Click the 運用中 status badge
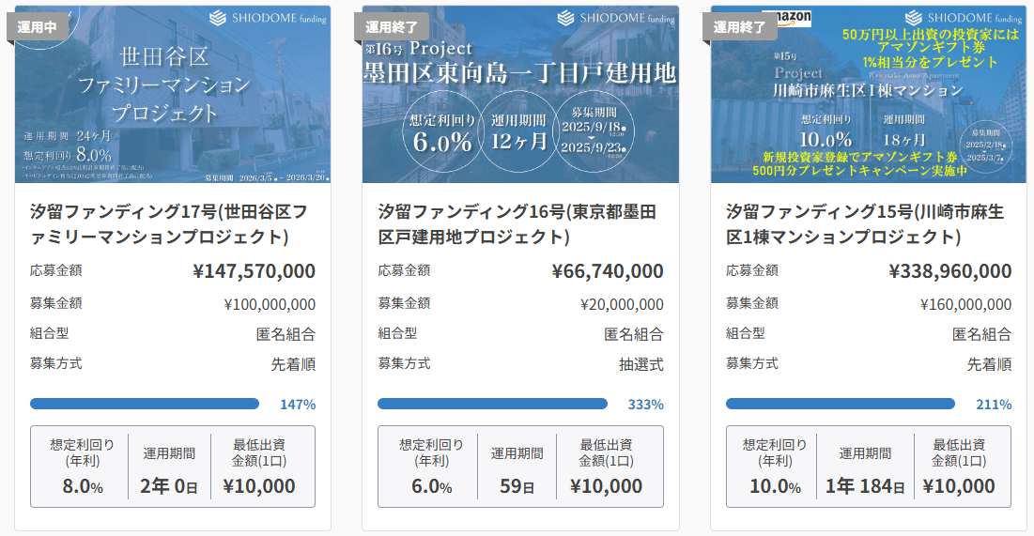 [38, 26]
